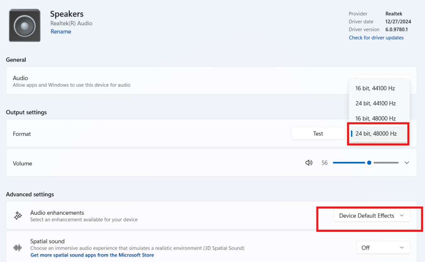
Task: Select 24 bit, 44100 Hz format
Action: click(375, 103)
